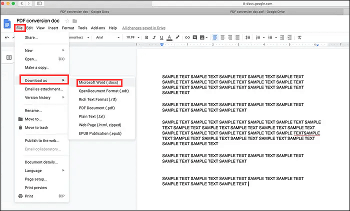Select center text alignment
Viewport: 350px width, 211px height.
pos(222,37)
